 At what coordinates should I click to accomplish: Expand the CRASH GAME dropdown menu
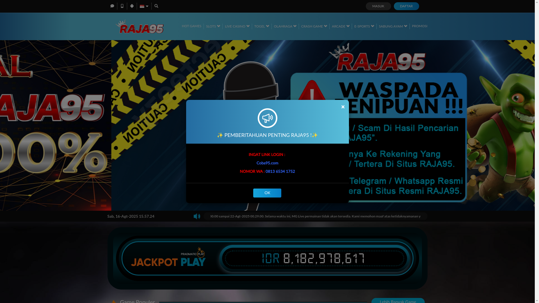314,26
